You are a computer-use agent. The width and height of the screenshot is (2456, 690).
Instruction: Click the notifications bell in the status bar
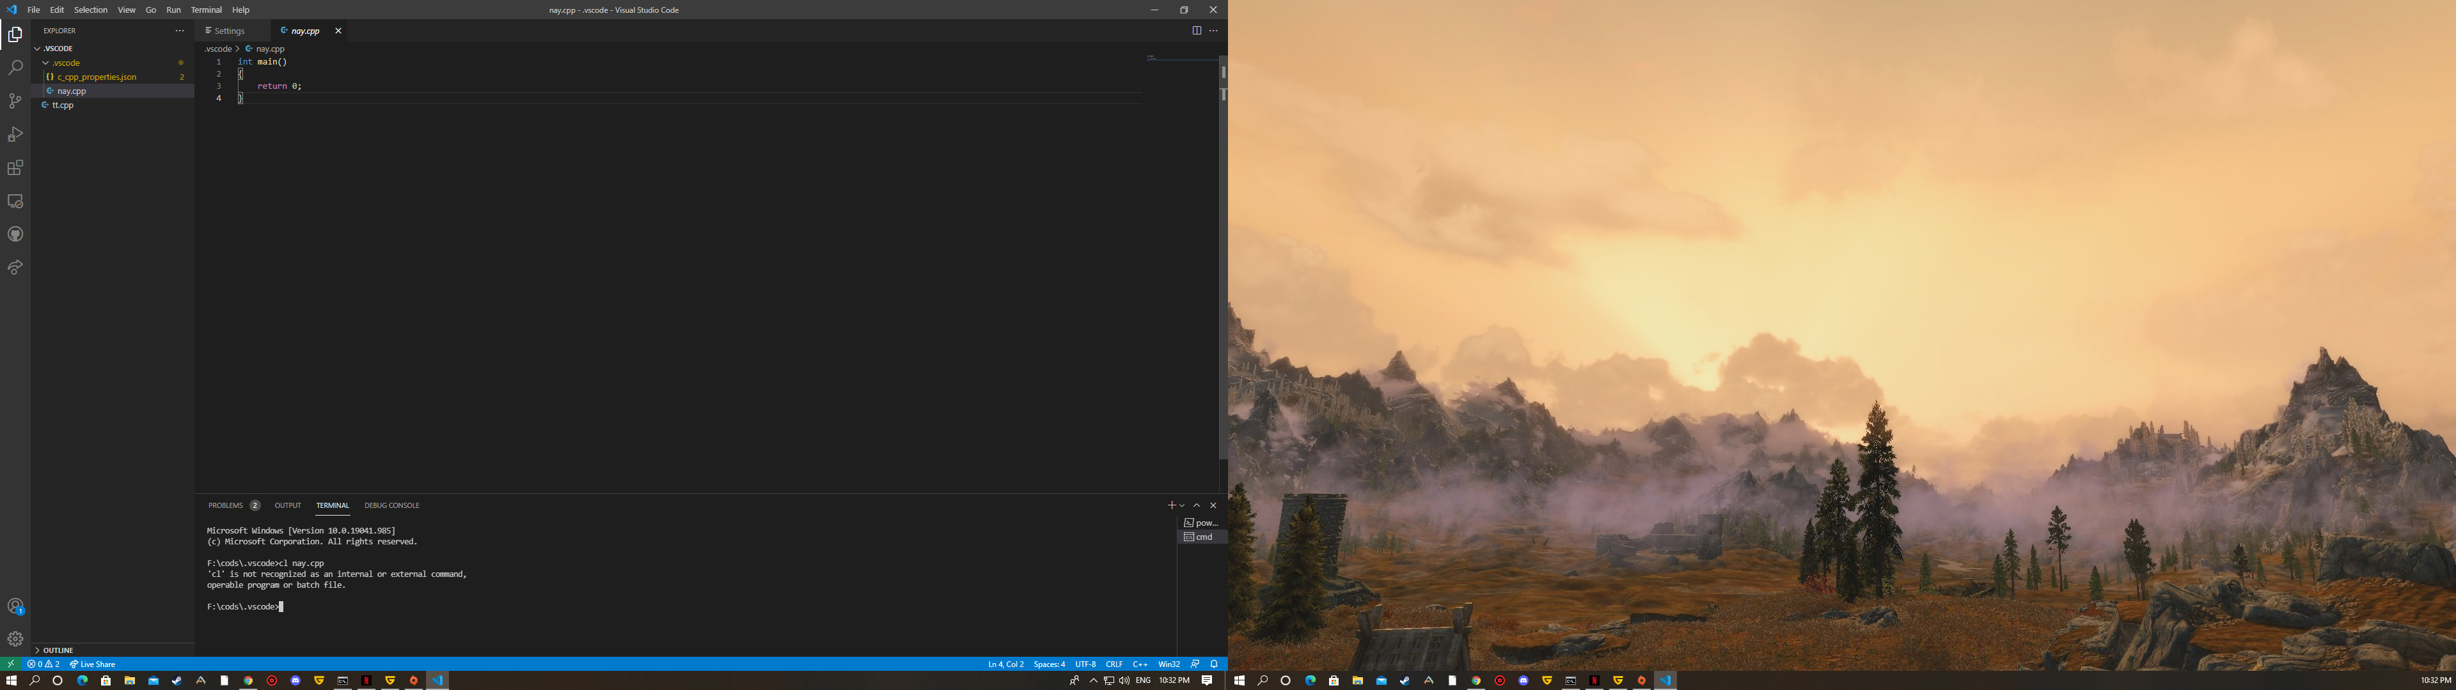pos(1213,663)
